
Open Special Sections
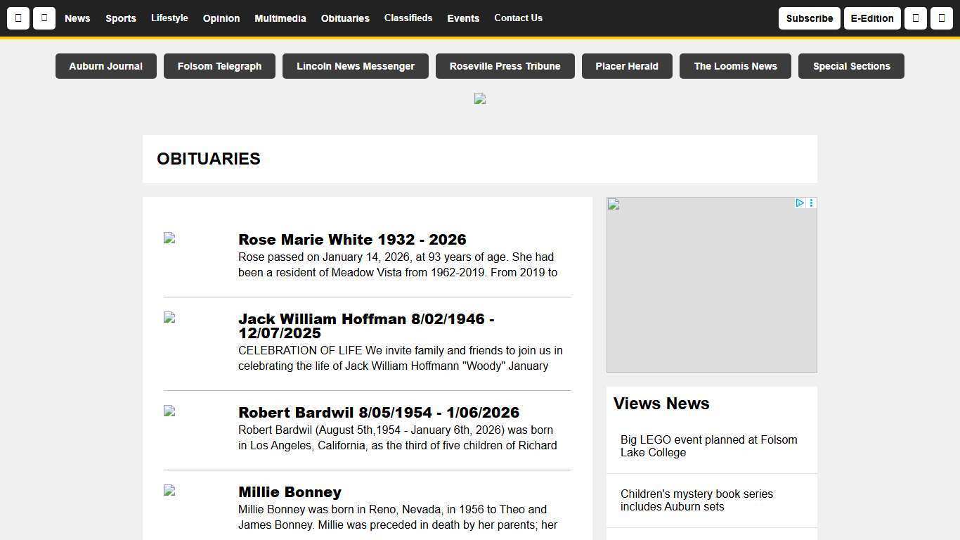[x=851, y=65]
